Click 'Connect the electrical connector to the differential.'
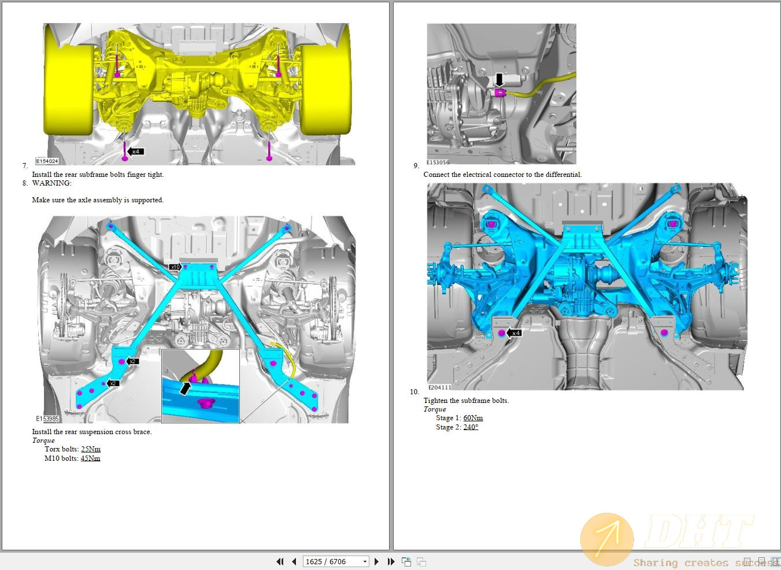 click(502, 175)
